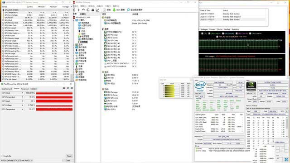Toggle the CPU Core #1 graph checkbox
Screen dimensions: 290x163
[x=209, y=34]
